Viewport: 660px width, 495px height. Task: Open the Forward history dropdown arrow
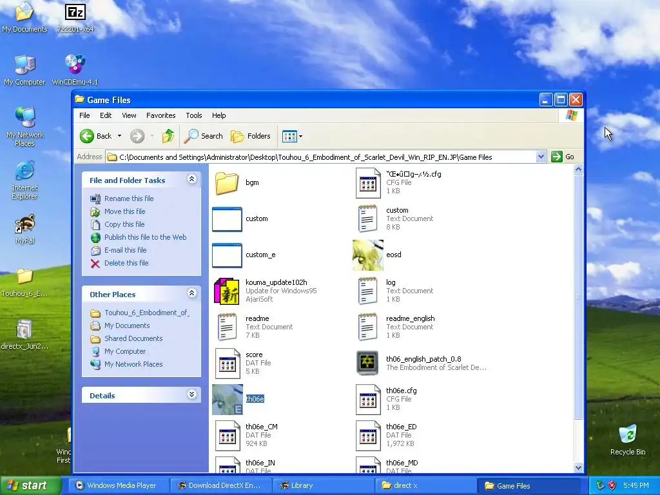[x=152, y=136]
